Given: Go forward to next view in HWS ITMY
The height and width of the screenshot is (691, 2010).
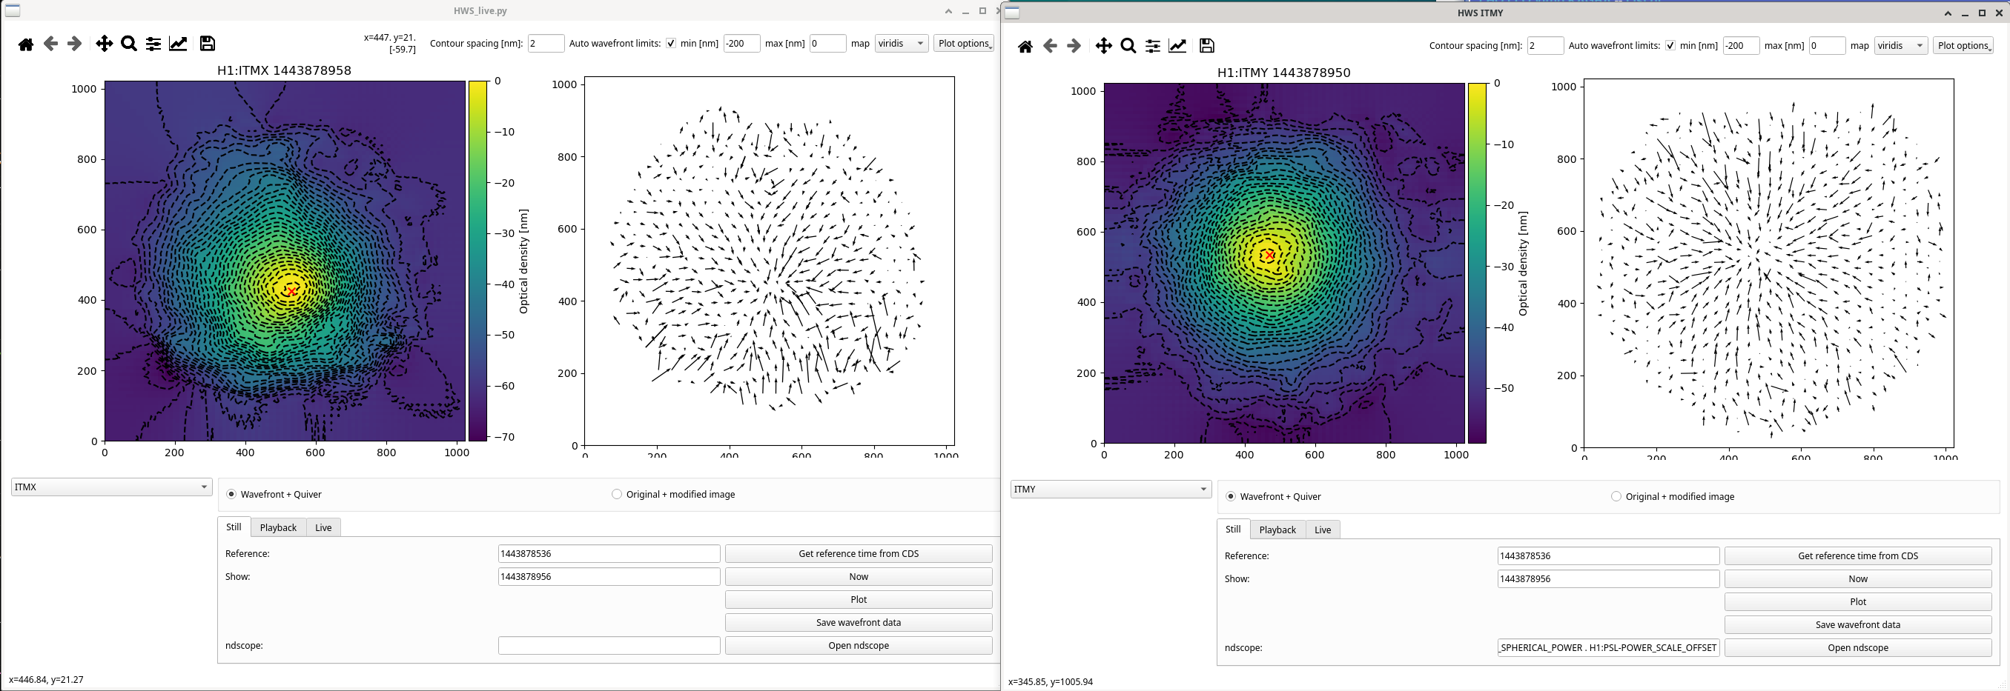Looking at the screenshot, I should point(1074,47).
